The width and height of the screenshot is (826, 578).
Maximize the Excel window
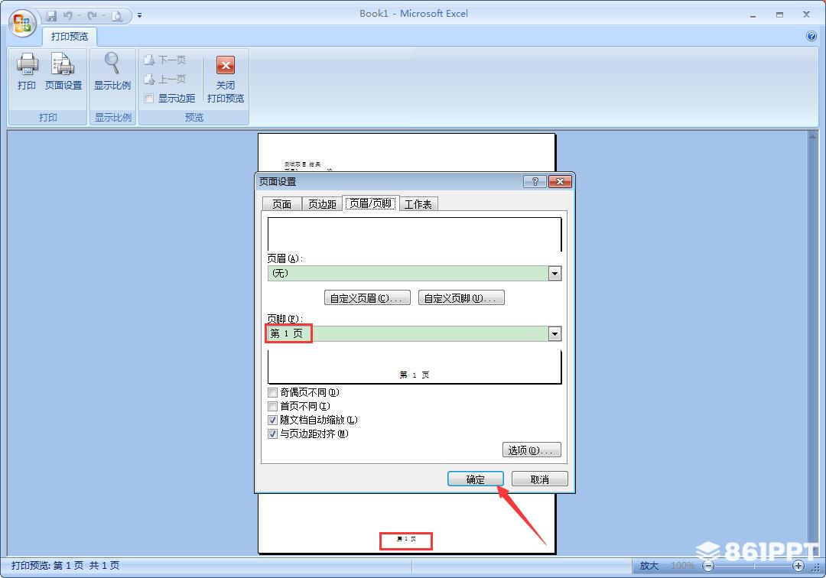[x=779, y=15]
